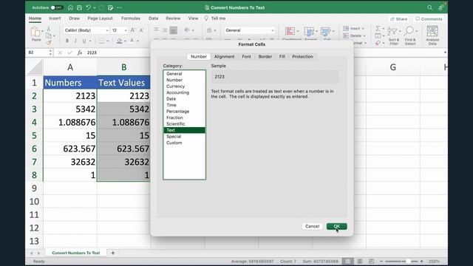Open the Sort & Filter menu
This screenshot has width=473, height=266.
click(394, 35)
